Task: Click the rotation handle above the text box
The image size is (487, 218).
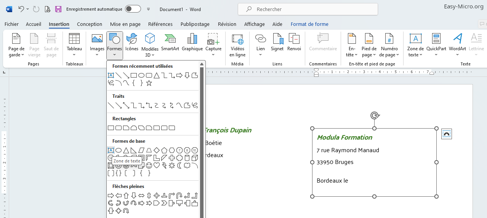Action: click(x=375, y=115)
